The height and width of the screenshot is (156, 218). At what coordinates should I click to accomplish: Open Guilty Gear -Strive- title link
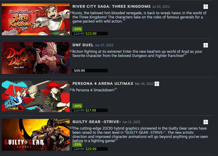tap(97, 122)
